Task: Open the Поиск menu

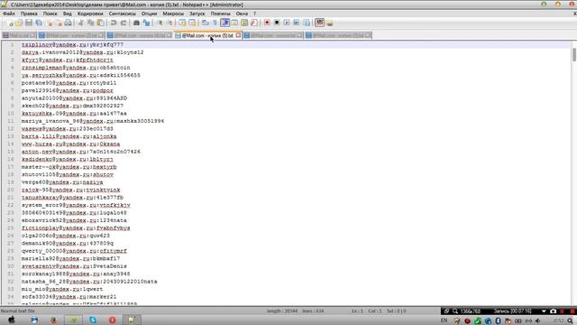Action: 50,14
